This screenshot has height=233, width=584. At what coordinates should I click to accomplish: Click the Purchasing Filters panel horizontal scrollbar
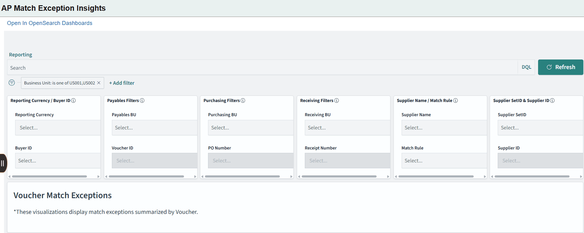pos(242,176)
